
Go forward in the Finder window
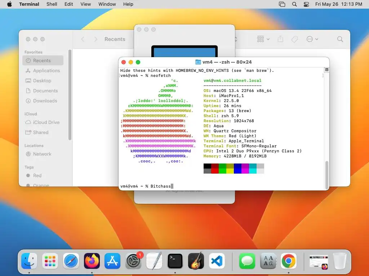coord(95,39)
